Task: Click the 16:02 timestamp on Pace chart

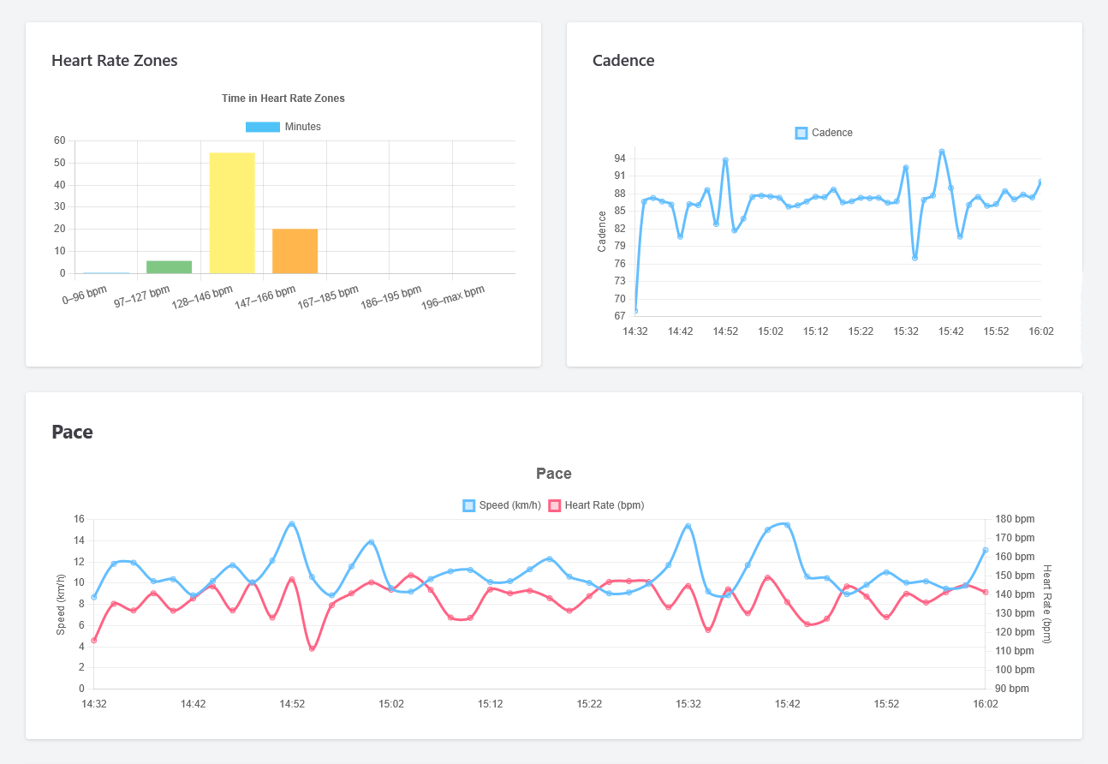Action: tap(985, 703)
